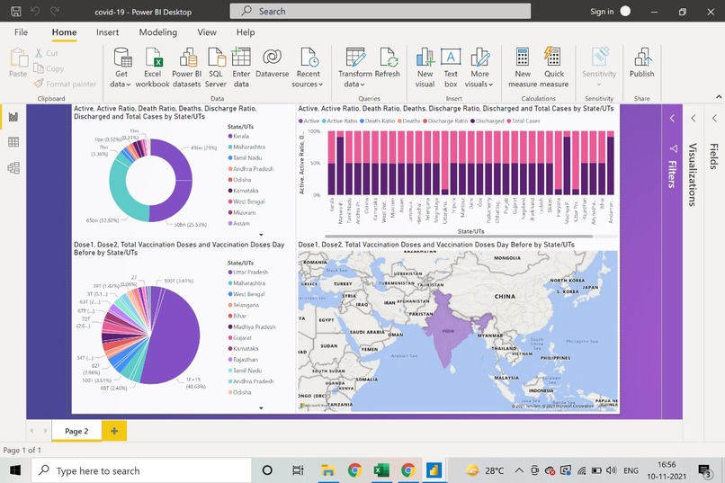
Task: Collapse the ribbon with the chevron
Action: (x=719, y=96)
